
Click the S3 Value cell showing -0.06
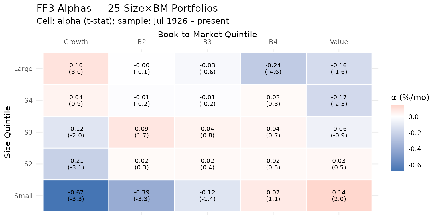coord(339,132)
